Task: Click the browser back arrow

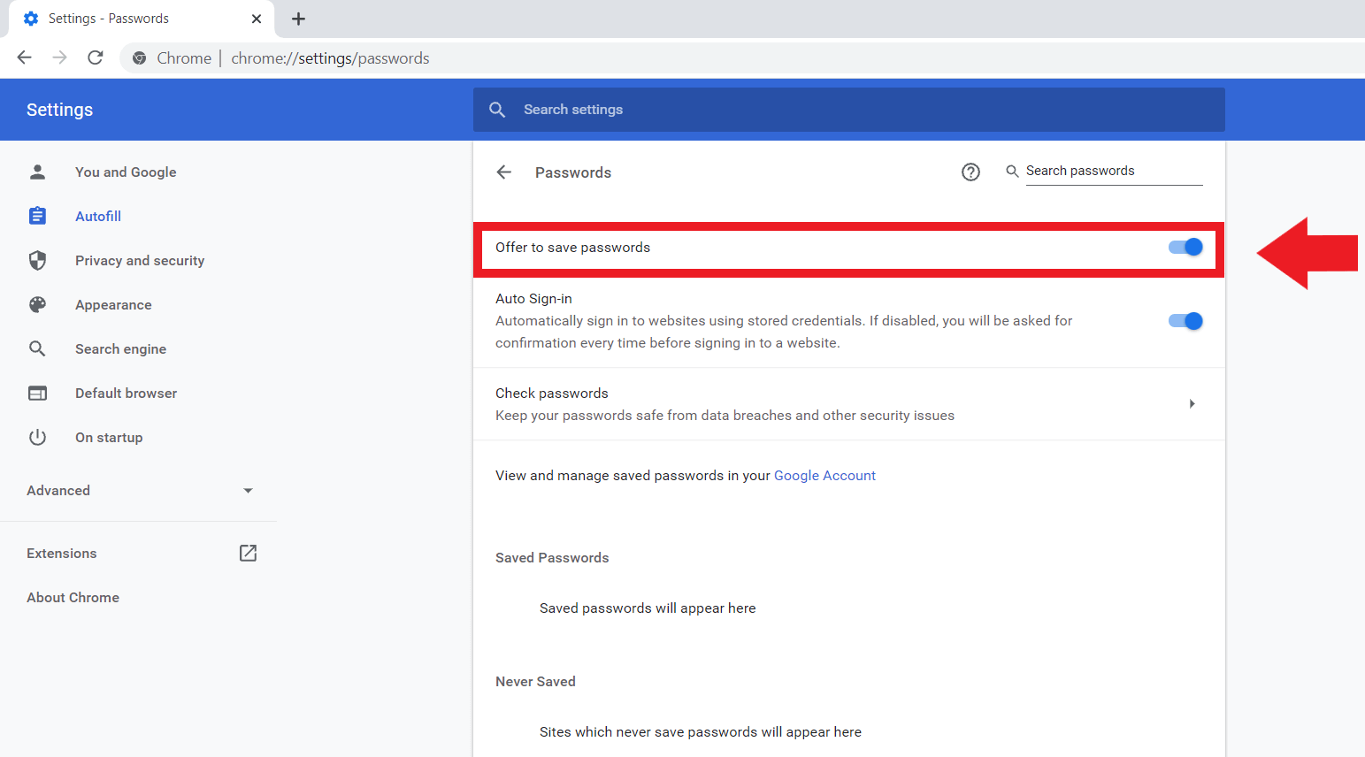Action: click(x=25, y=57)
